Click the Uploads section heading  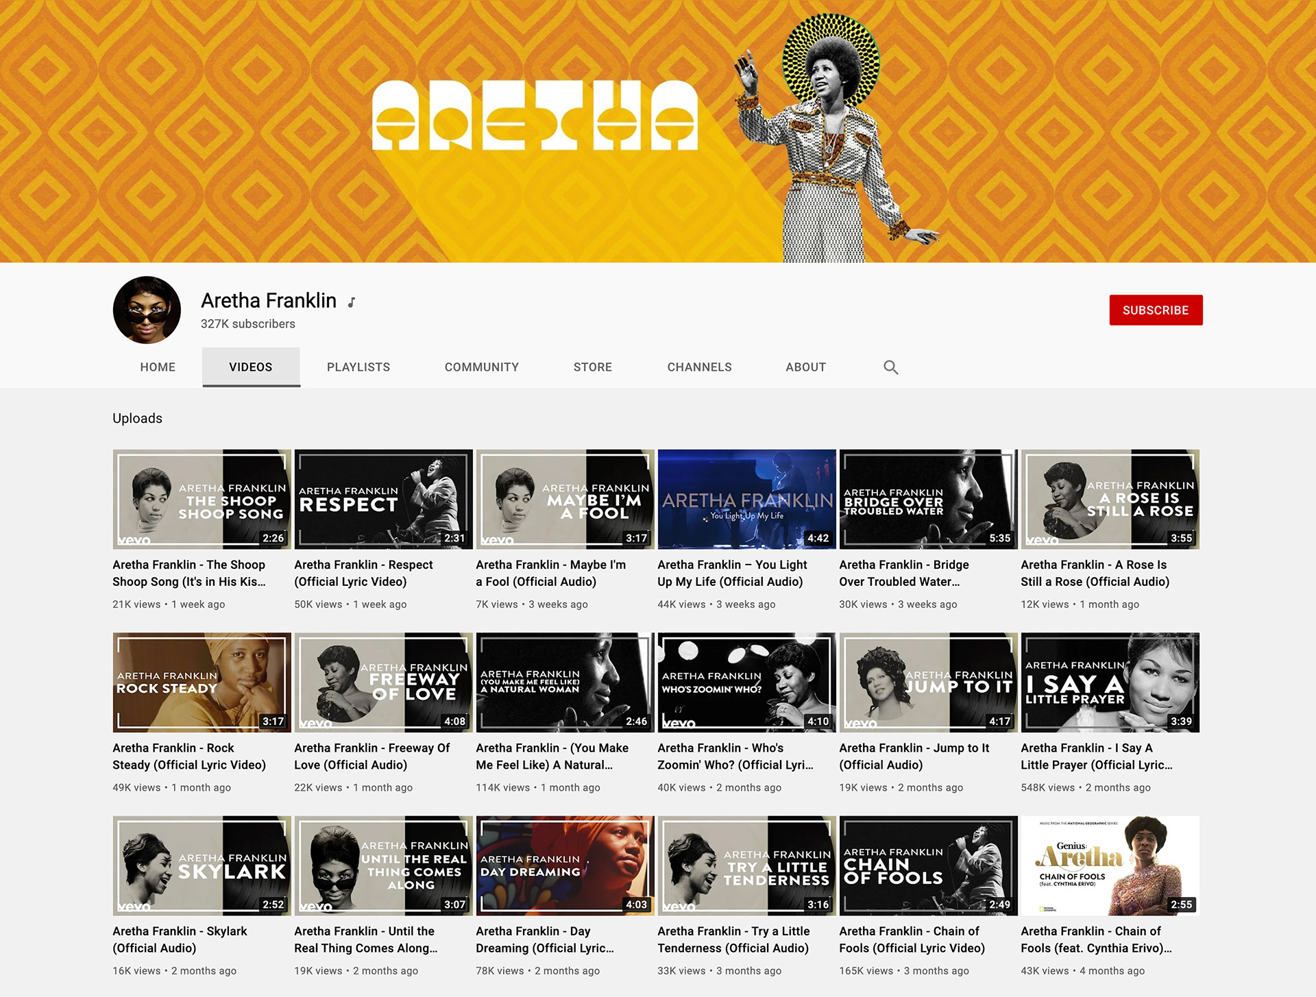coord(137,418)
